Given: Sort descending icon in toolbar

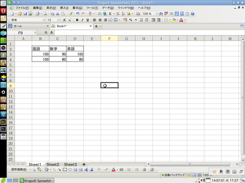Looking at the screenshot, I should (123, 14).
